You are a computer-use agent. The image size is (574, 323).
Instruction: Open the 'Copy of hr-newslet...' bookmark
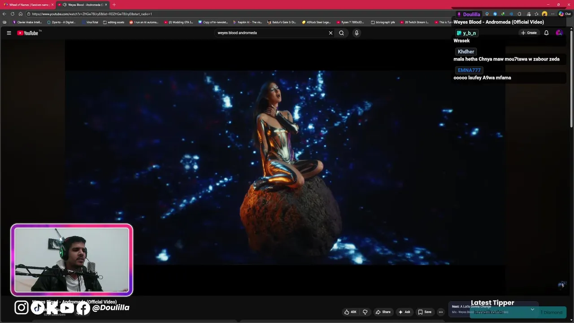pyautogui.click(x=213, y=22)
